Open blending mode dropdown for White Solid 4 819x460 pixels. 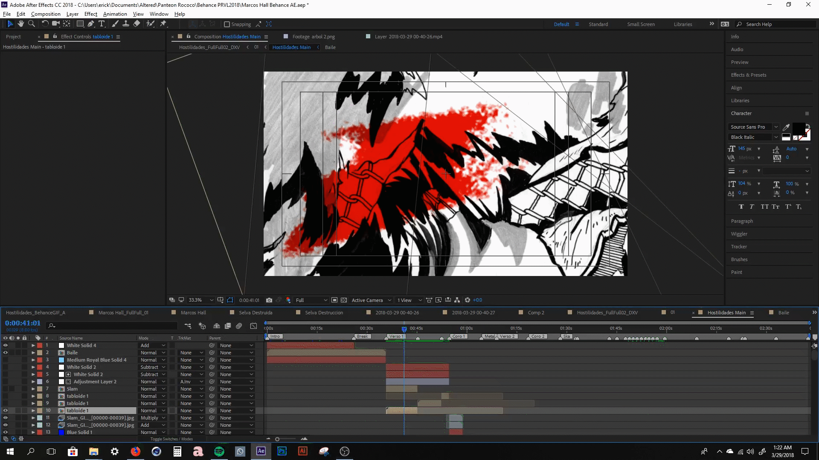click(x=153, y=345)
